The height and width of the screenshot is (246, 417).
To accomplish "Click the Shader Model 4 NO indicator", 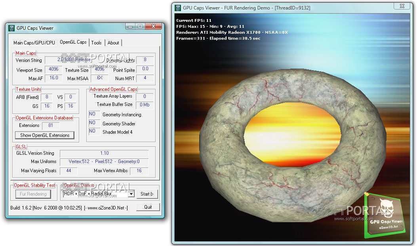I will pyautogui.click(x=94, y=131).
